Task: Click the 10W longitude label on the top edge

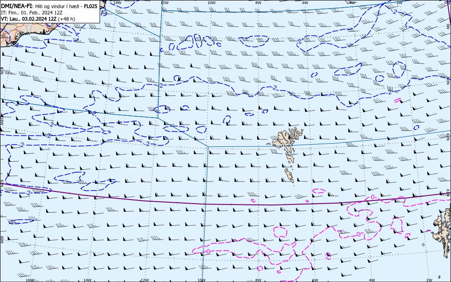Action: 212,3
